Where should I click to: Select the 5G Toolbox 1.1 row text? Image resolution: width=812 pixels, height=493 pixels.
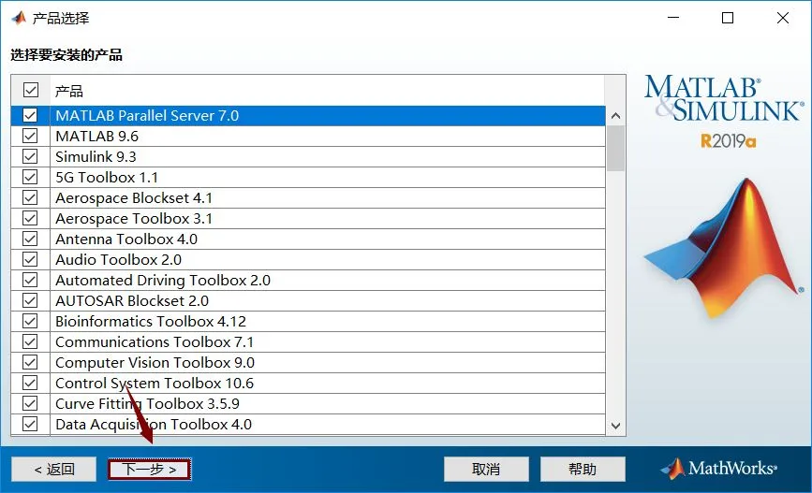[107, 177]
